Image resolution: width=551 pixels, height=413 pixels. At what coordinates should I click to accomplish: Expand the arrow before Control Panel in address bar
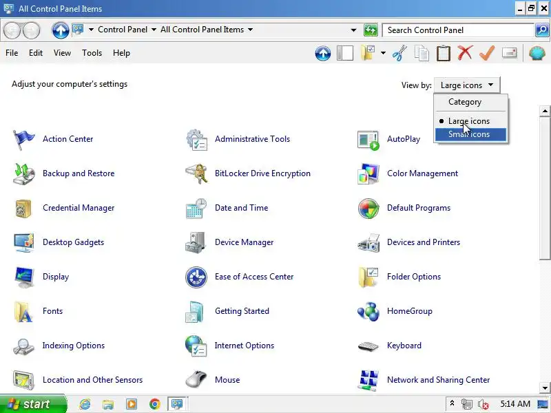(x=91, y=30)
